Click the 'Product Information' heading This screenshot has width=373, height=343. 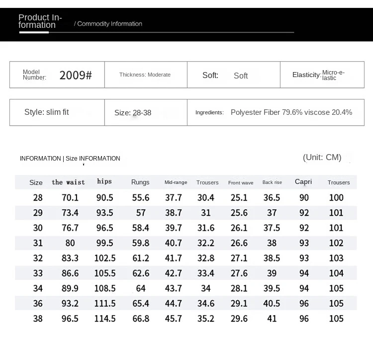(x=40, y=21)
